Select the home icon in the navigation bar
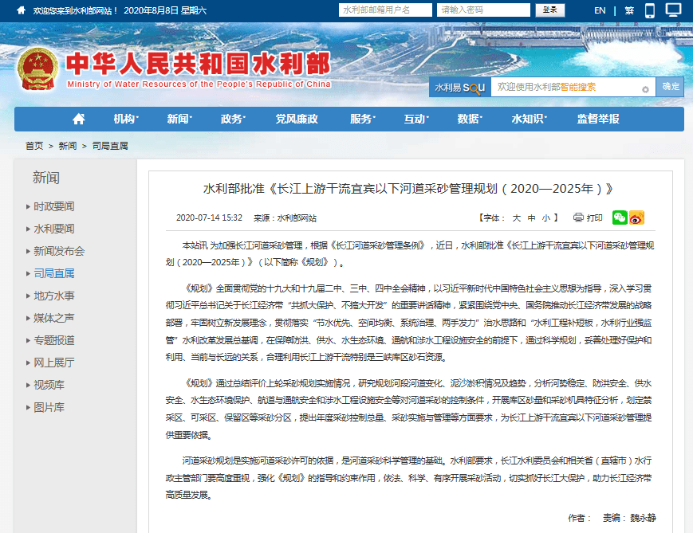The width and height of the screenshot is (693, 533). pyautogui.click(x=77, y=118)
